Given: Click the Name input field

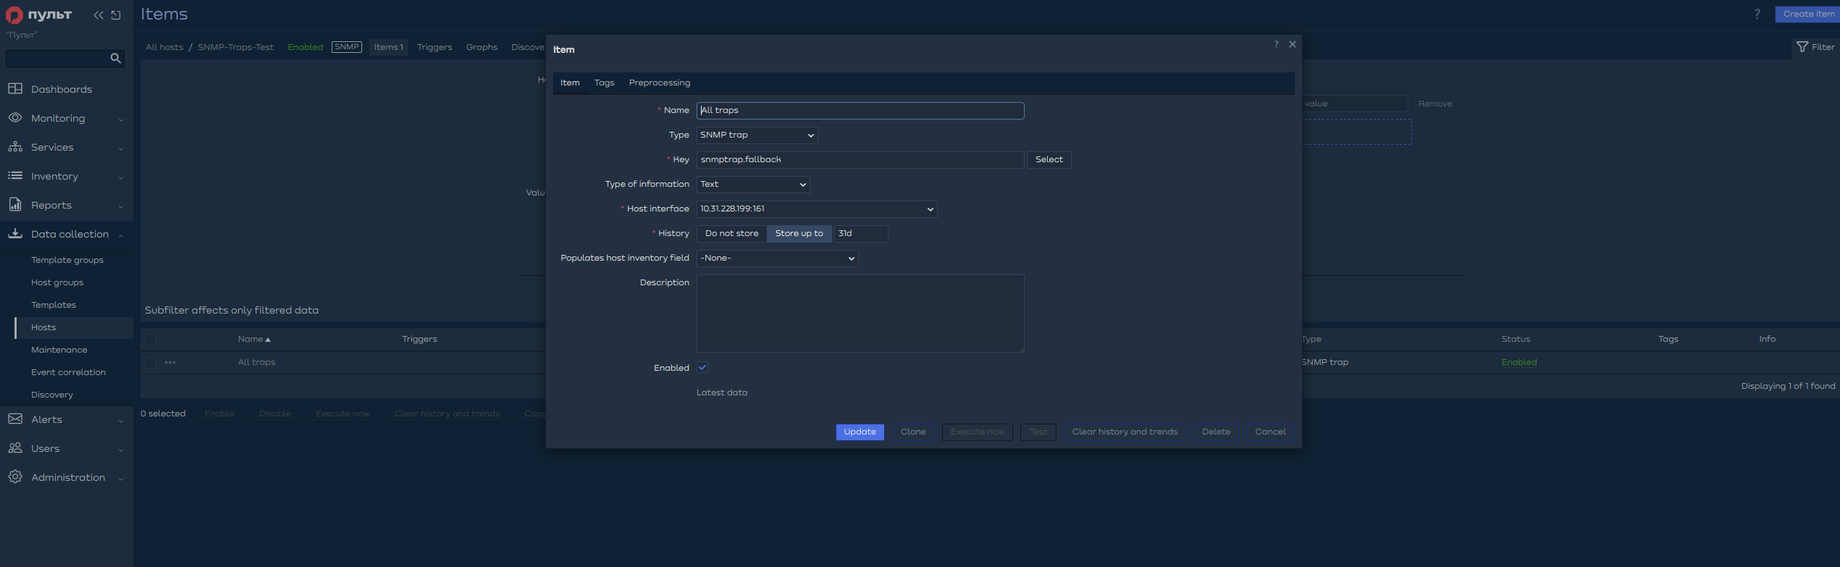Looking at the screenshot, I should pos(860,110).
